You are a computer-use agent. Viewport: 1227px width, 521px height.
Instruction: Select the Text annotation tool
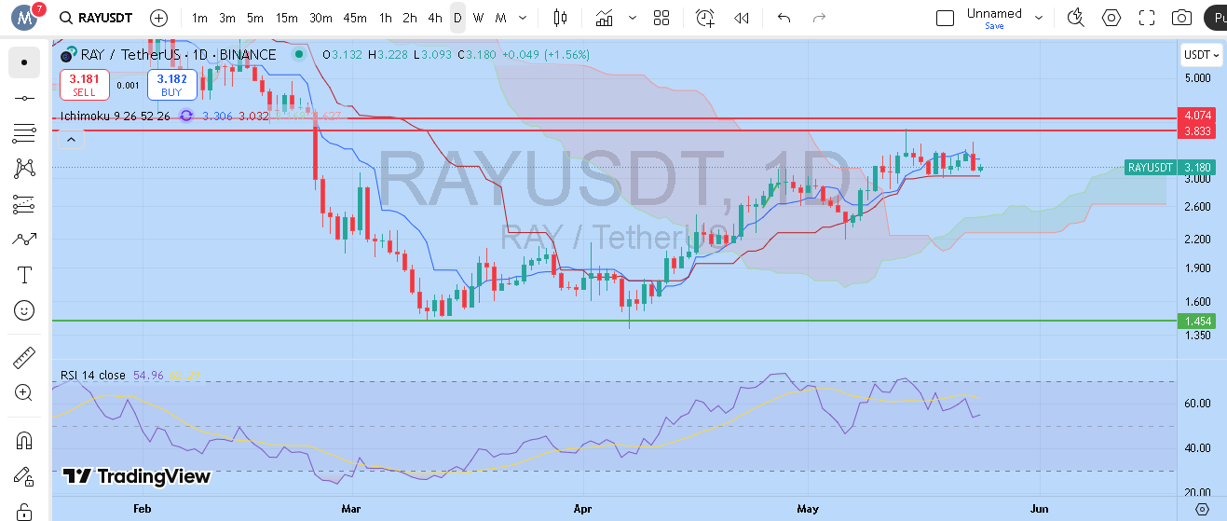(24, 275)
